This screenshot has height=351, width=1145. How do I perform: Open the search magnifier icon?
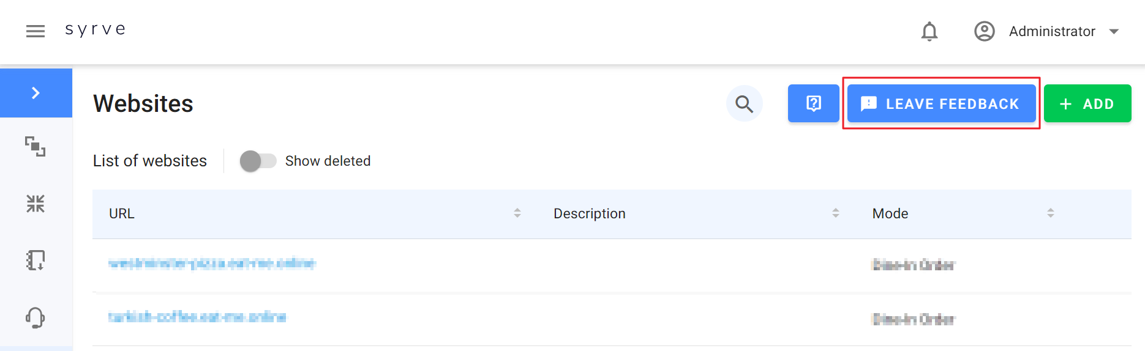click(x=744, y=104)
